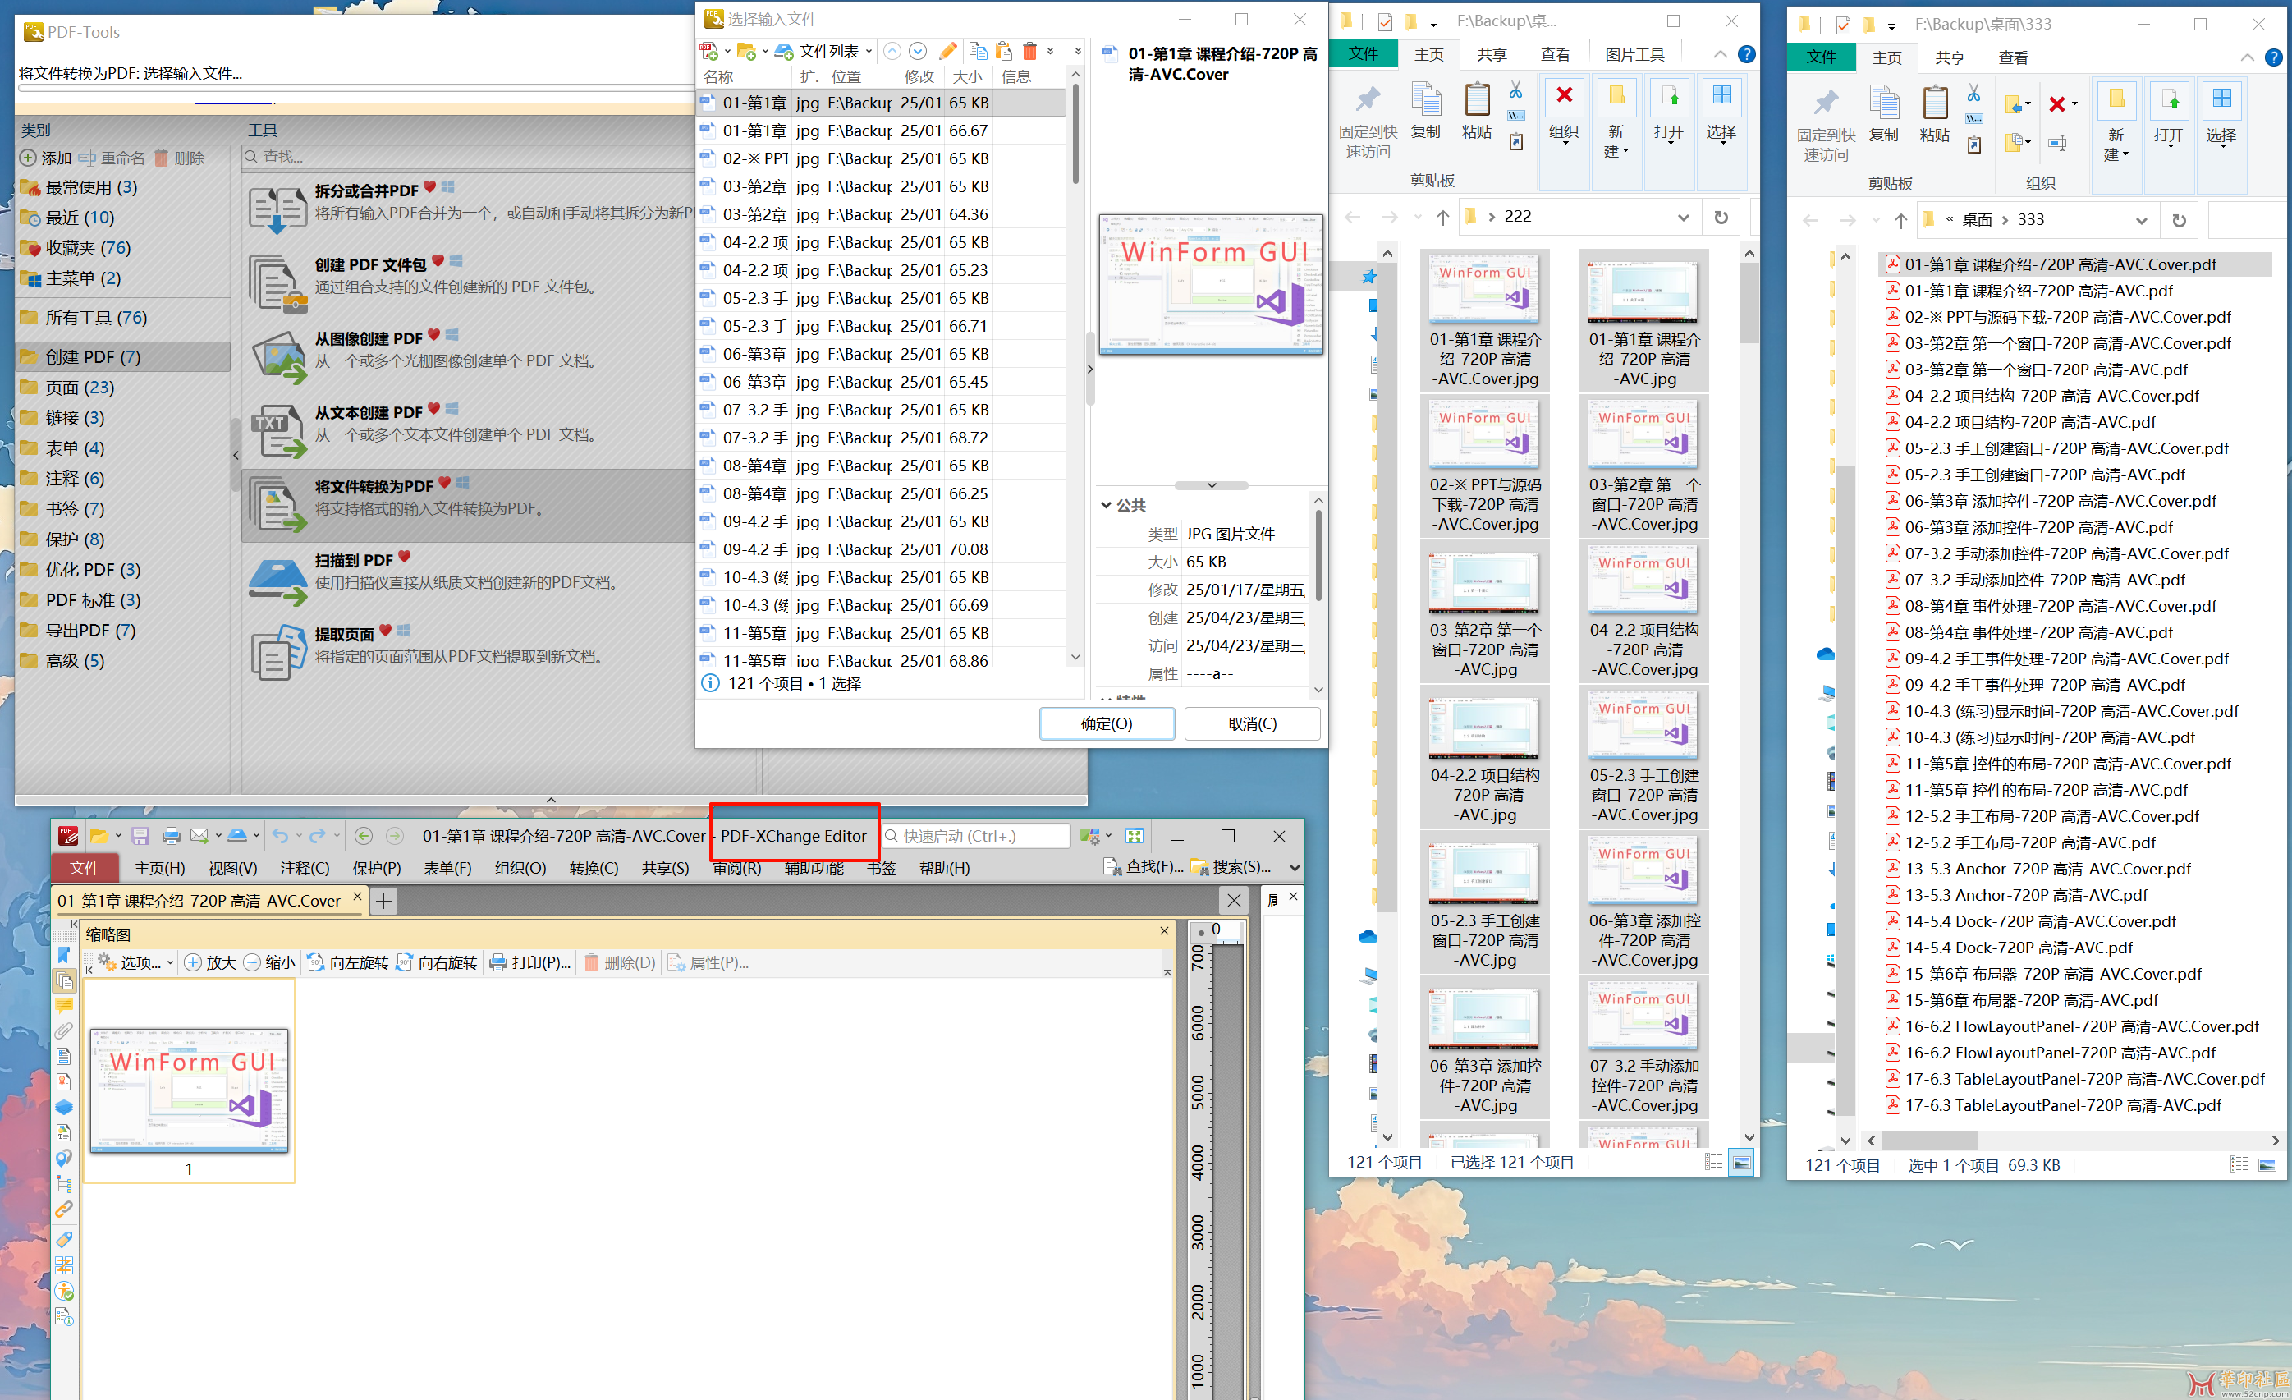Click the add folder icon in toolbar
The width and height of the screenshot is (2292, 1400).
(x=746, y=51)
